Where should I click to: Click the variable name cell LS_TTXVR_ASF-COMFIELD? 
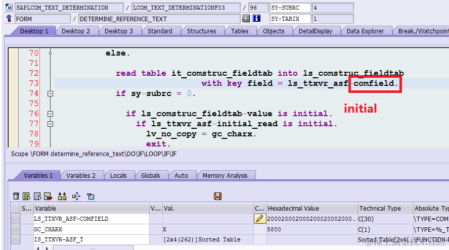pos(92,219)
